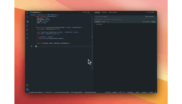
Task: Switch to the DEBUG CONSOLE panel tab
Action: coord(113,12)
